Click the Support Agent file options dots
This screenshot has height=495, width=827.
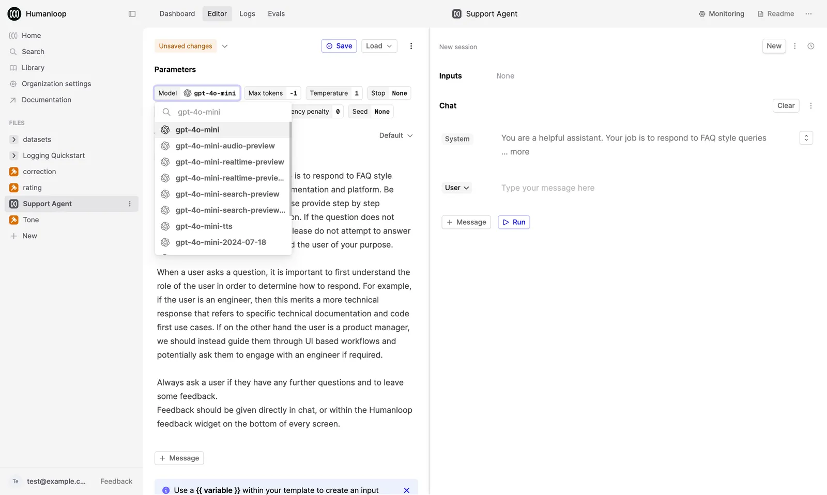pyautogui.click(x=130, y=204)
